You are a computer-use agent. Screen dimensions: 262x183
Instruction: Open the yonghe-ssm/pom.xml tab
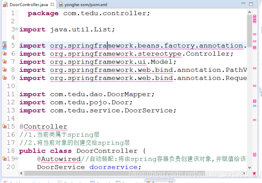[83, 5]
